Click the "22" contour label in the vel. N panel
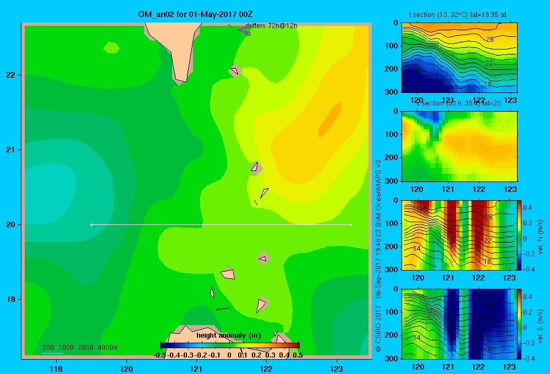The image size is (550, 374). (x=488, y=241)
